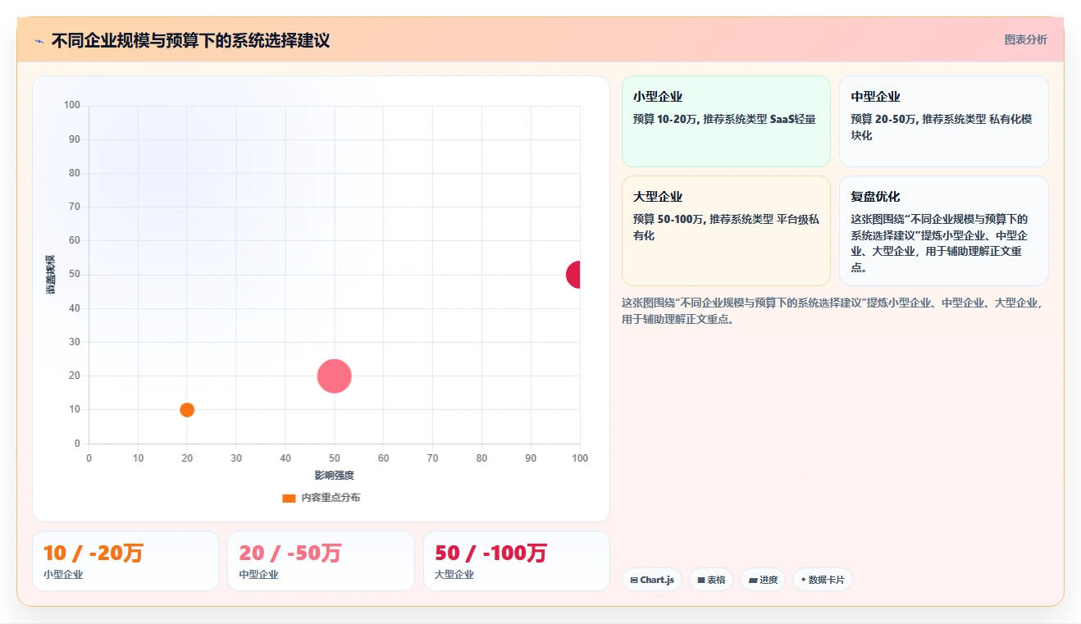Screen dimensions: 1081x624
Task: Click the lightning icon beside the title
Action: coord(39,41)
